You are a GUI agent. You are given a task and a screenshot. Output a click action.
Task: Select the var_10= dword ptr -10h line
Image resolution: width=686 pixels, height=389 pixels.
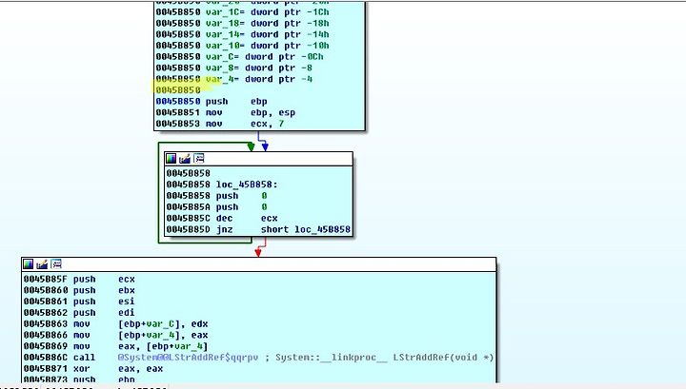click(x=242, y=46)
